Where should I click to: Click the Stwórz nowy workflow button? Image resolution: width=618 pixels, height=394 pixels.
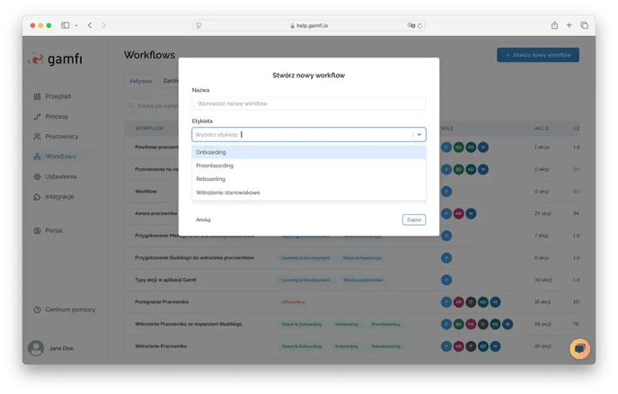(x=537, y=55)
